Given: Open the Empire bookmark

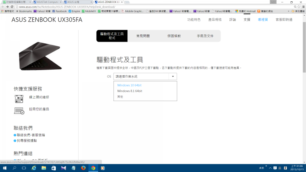Looking at the screenshot, I should click(x=74, y=11).
